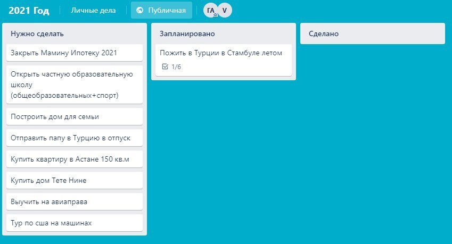The height and width of the screenshot is (244, 452).
Task: Click the V member avatar
Action: click(x=225, y=10)
